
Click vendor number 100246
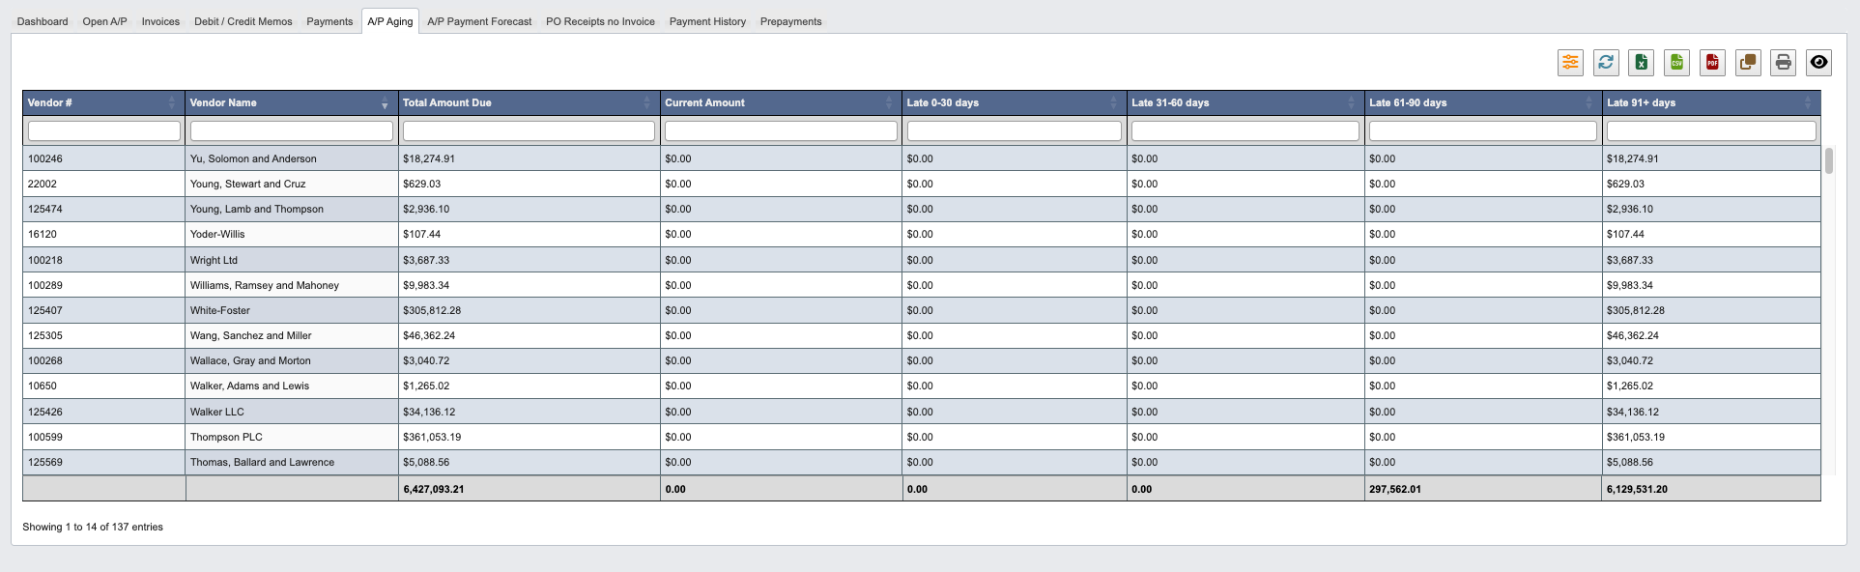point(44,158)
